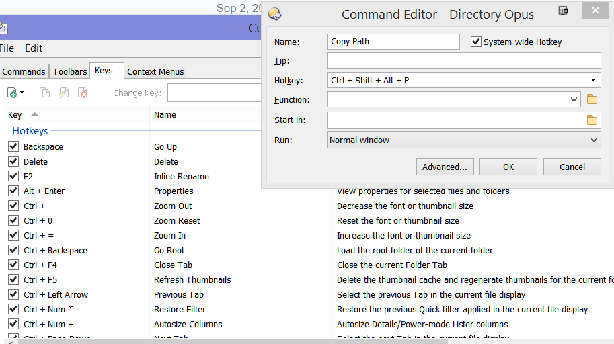This screenshot has width=614, height=344.
Task: Select the Restore Filter name entry
Action: click(x=180, y=309)
